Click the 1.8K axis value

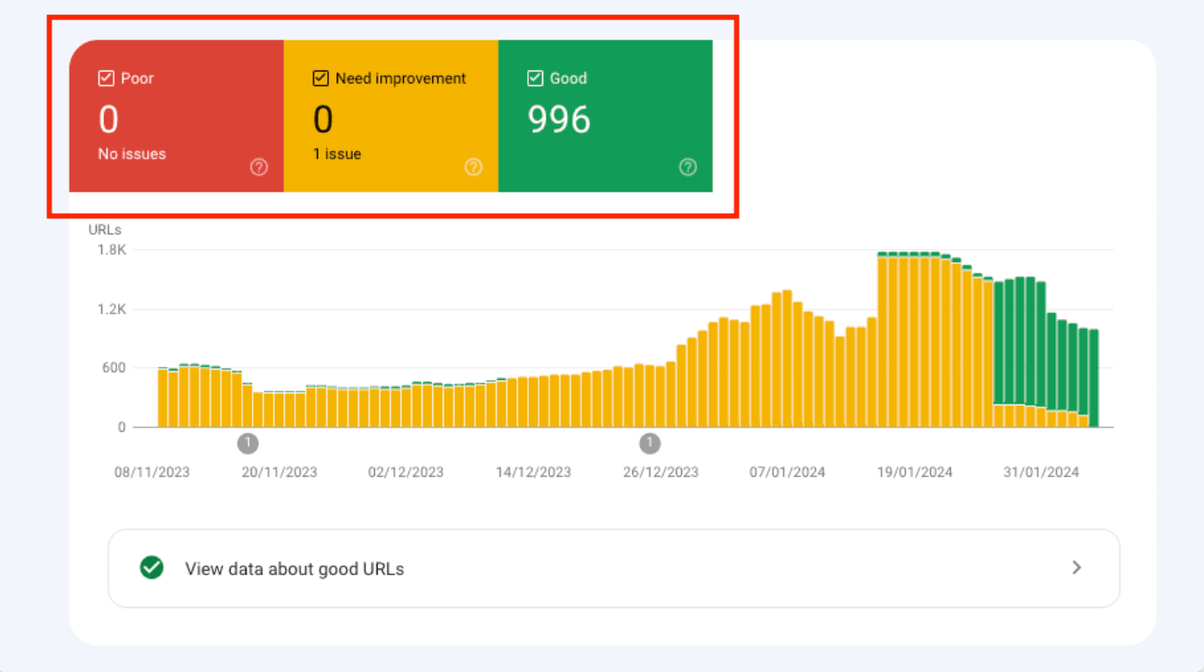tap(112, 250)
